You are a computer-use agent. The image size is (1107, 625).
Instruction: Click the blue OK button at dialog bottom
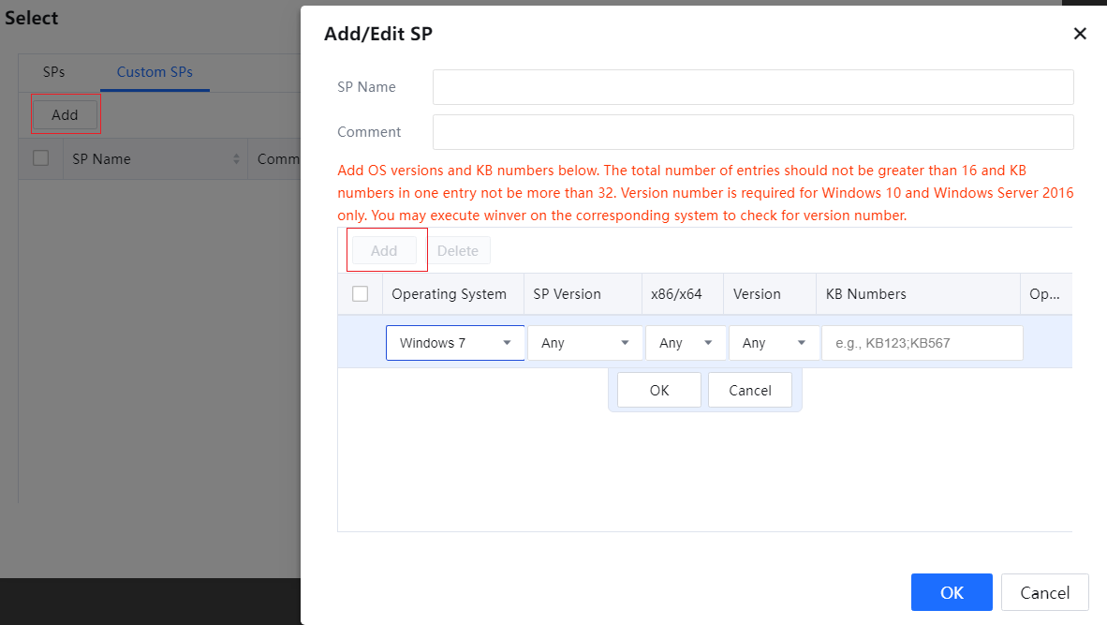(952, 592)
